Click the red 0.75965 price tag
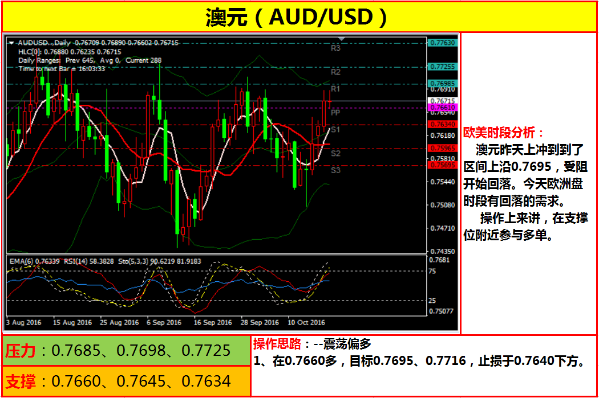Image resolution: width=599 pixels, height=398 pixels. 442,148
